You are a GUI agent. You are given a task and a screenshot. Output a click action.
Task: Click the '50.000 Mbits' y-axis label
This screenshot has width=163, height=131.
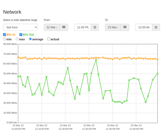tap(10, 74)
